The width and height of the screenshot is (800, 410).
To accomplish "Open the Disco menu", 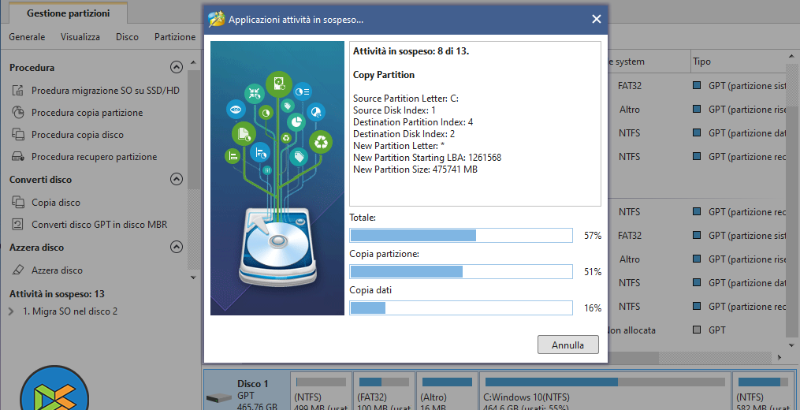I will (x=127, y=37).
